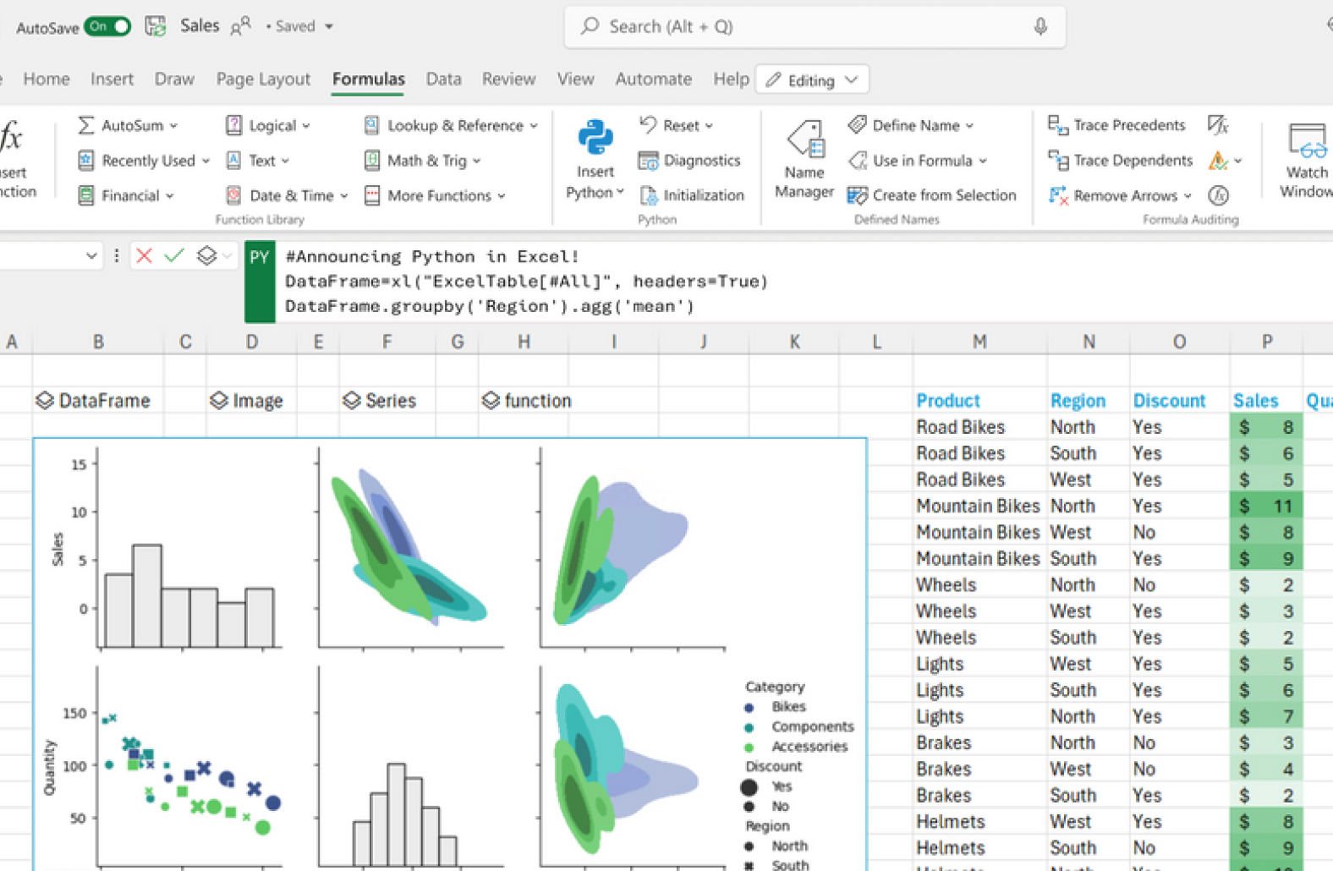Toggle the AutoSave switch

107,26
